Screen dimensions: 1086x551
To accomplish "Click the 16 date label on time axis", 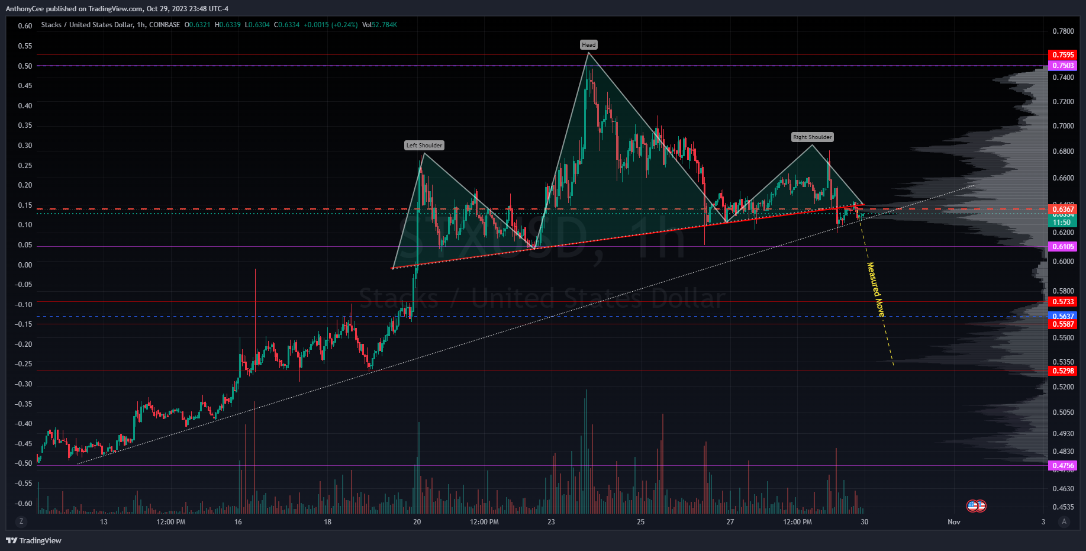I will click(x=238, y=521).
